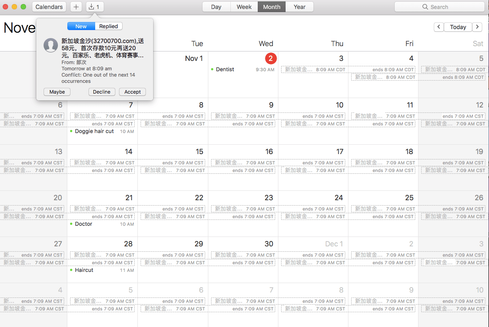Viewport: 489px width, 327px height.
Task: Select the date 30
Action: tap(269, 244)
